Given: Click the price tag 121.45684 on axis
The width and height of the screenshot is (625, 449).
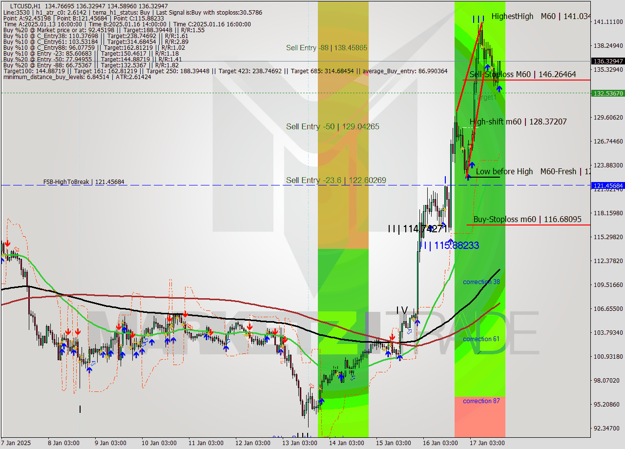Looking at the screenshot, I should [x=608, y=185].
